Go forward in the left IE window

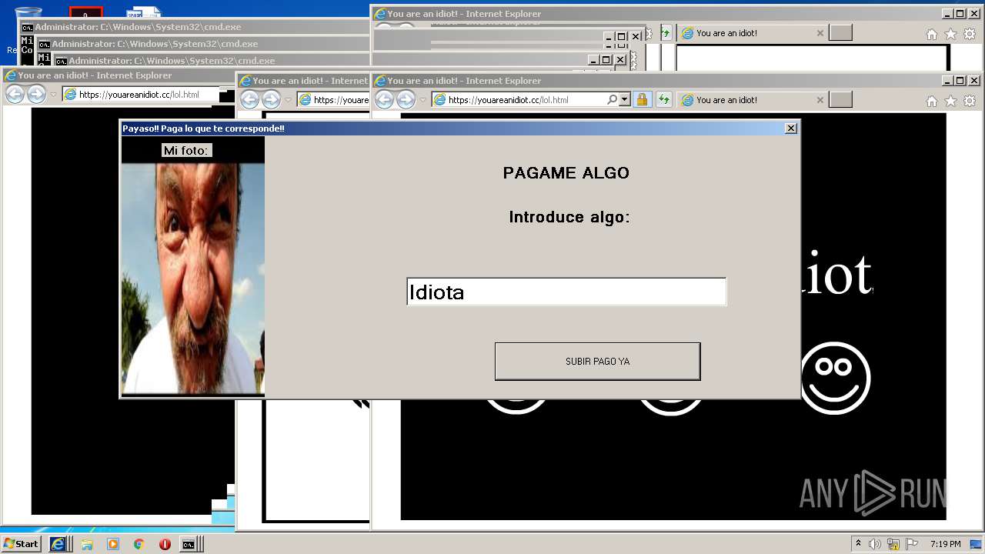coord(36,95)
